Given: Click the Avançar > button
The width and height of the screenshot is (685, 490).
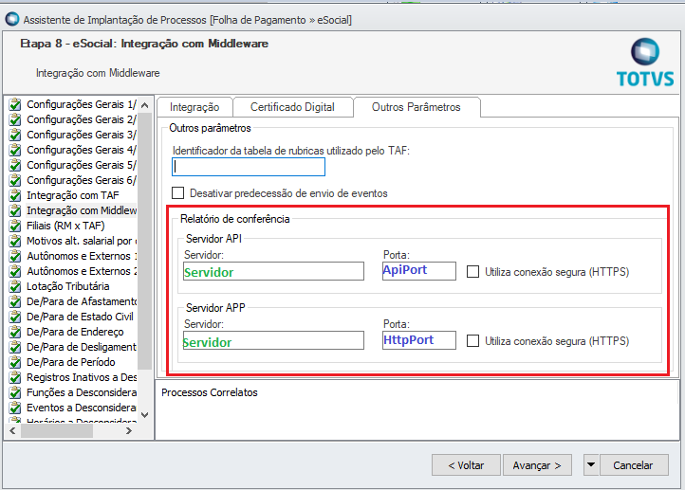Looking at the screenshot, I should (537, 465).
